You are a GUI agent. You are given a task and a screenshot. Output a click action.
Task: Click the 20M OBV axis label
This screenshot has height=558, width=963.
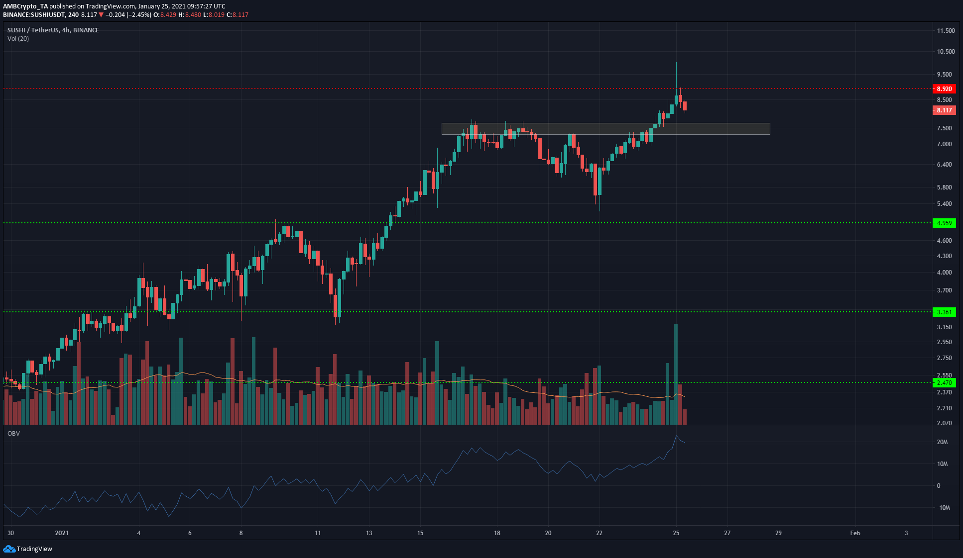point(942,442)
